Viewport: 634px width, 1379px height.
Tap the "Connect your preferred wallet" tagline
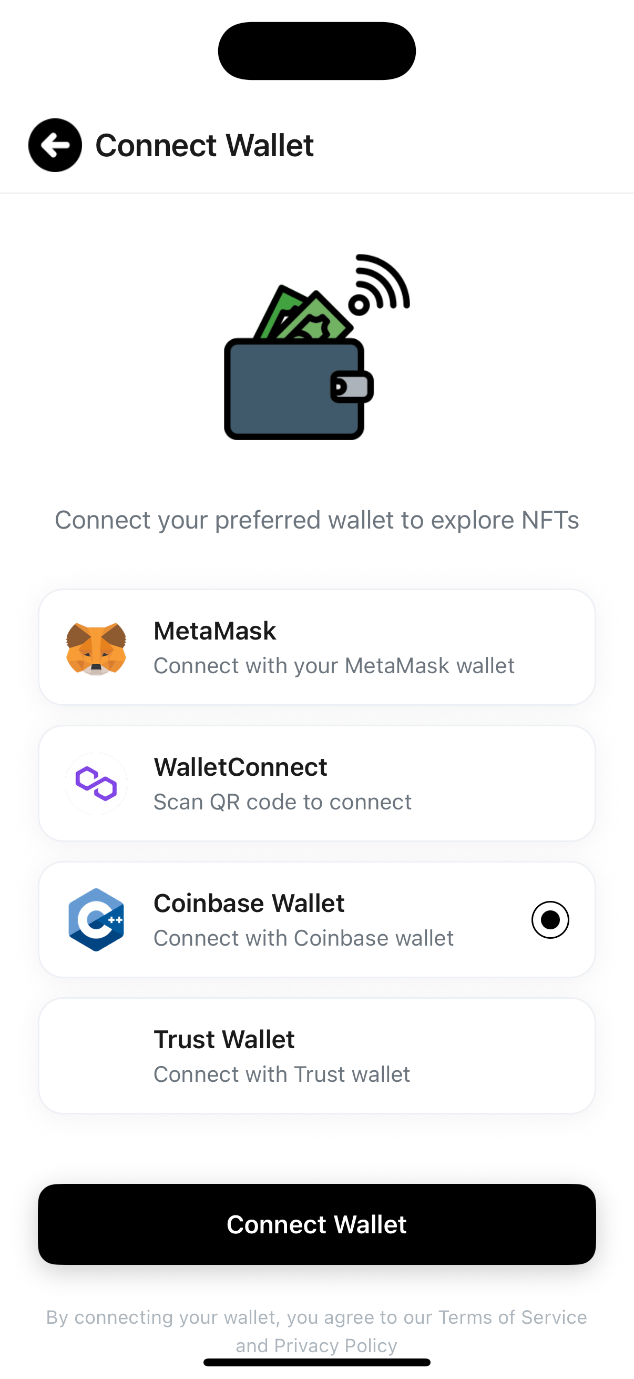tap(316, 520)
